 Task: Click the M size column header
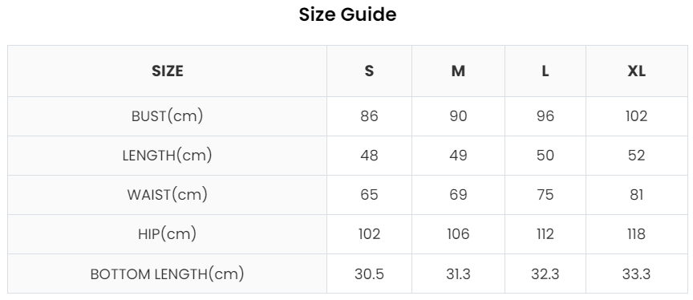pos(458,71)
